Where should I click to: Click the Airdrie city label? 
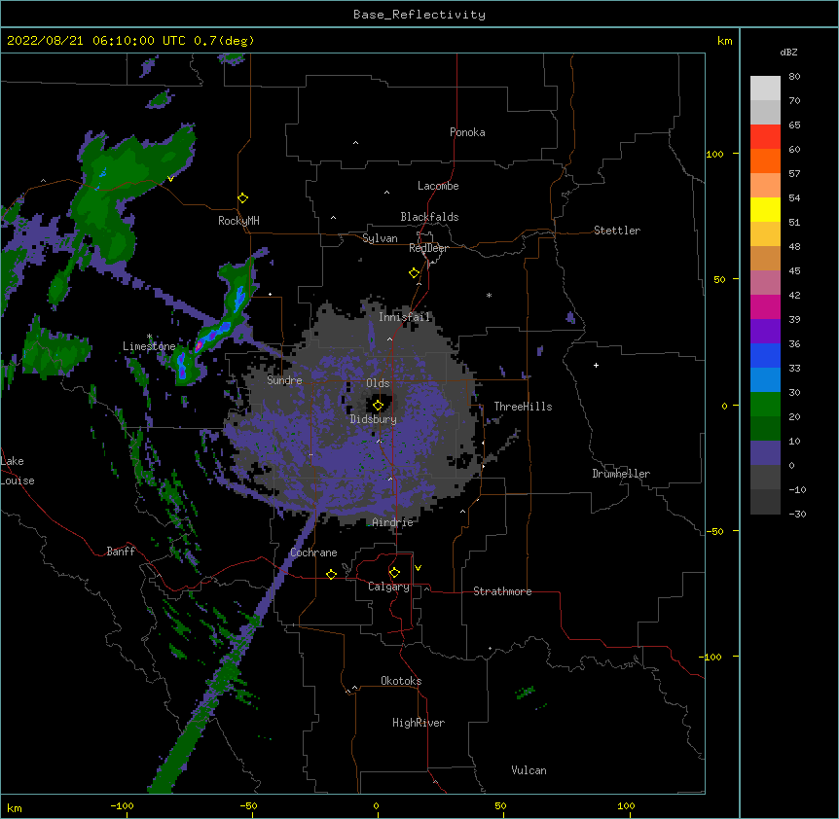coord(392,522)
